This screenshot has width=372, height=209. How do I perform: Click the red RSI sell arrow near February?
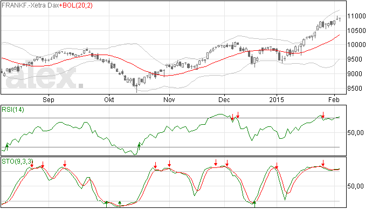(x=323, y=115)
